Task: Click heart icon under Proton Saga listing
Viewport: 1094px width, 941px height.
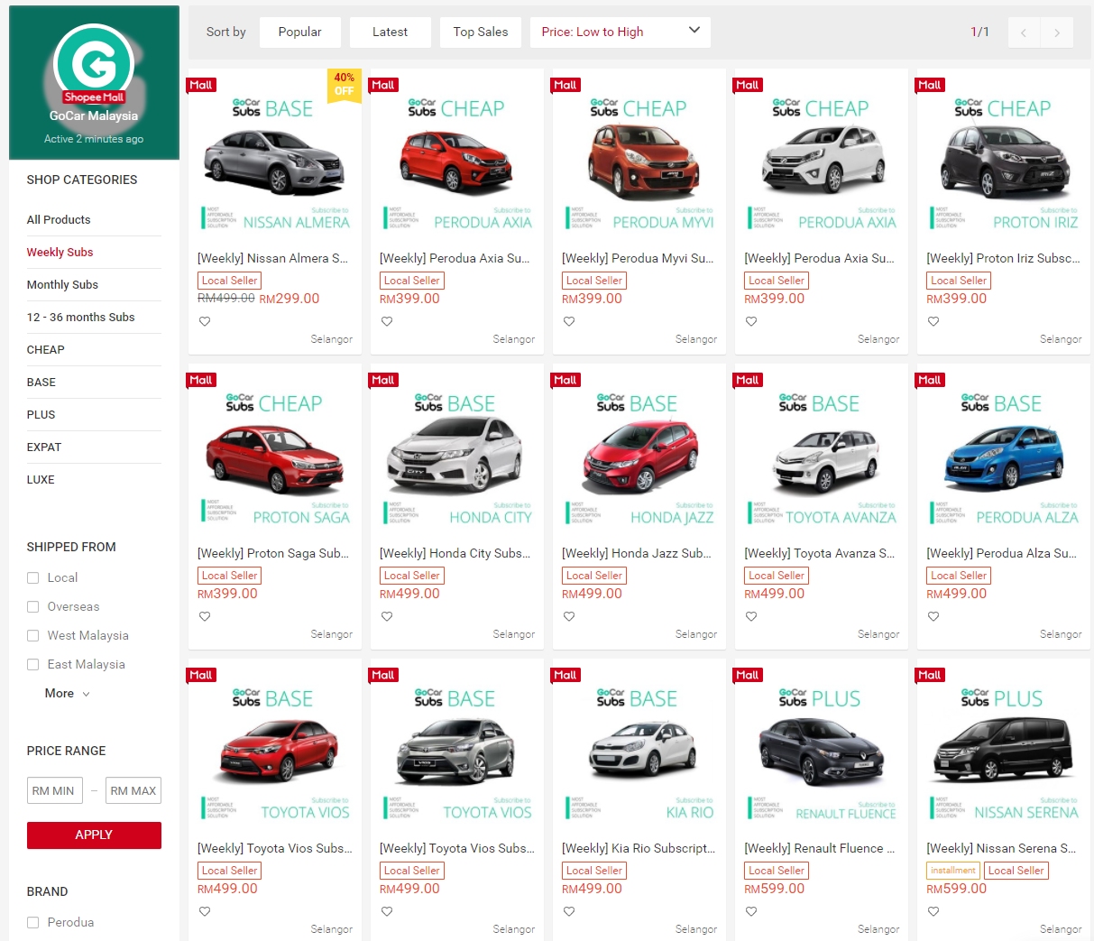Action: pyautogui.click(x=205, y=616)
